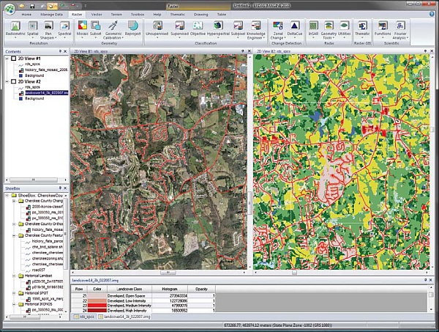Switch to the Home ribbon tab

[26, 15]
